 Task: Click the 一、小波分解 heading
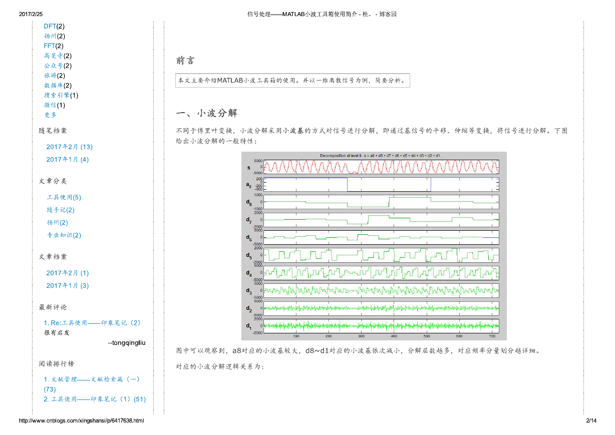click(206, 113)
